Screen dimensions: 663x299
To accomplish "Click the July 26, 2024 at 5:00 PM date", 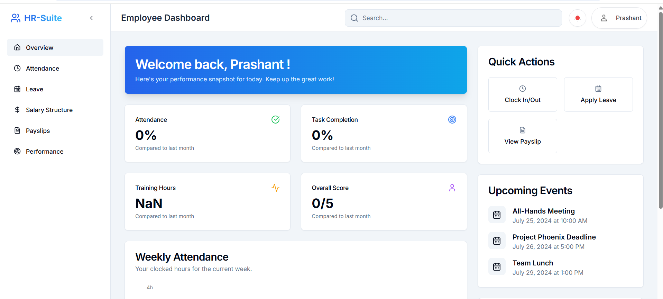I will (x=549, y=247).
